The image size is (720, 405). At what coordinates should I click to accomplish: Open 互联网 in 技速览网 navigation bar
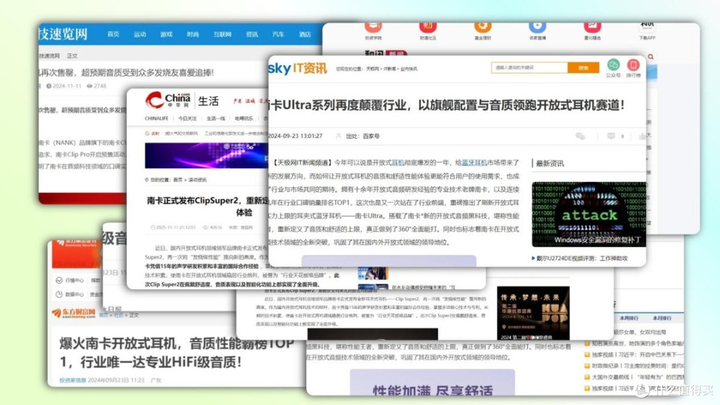222,35
